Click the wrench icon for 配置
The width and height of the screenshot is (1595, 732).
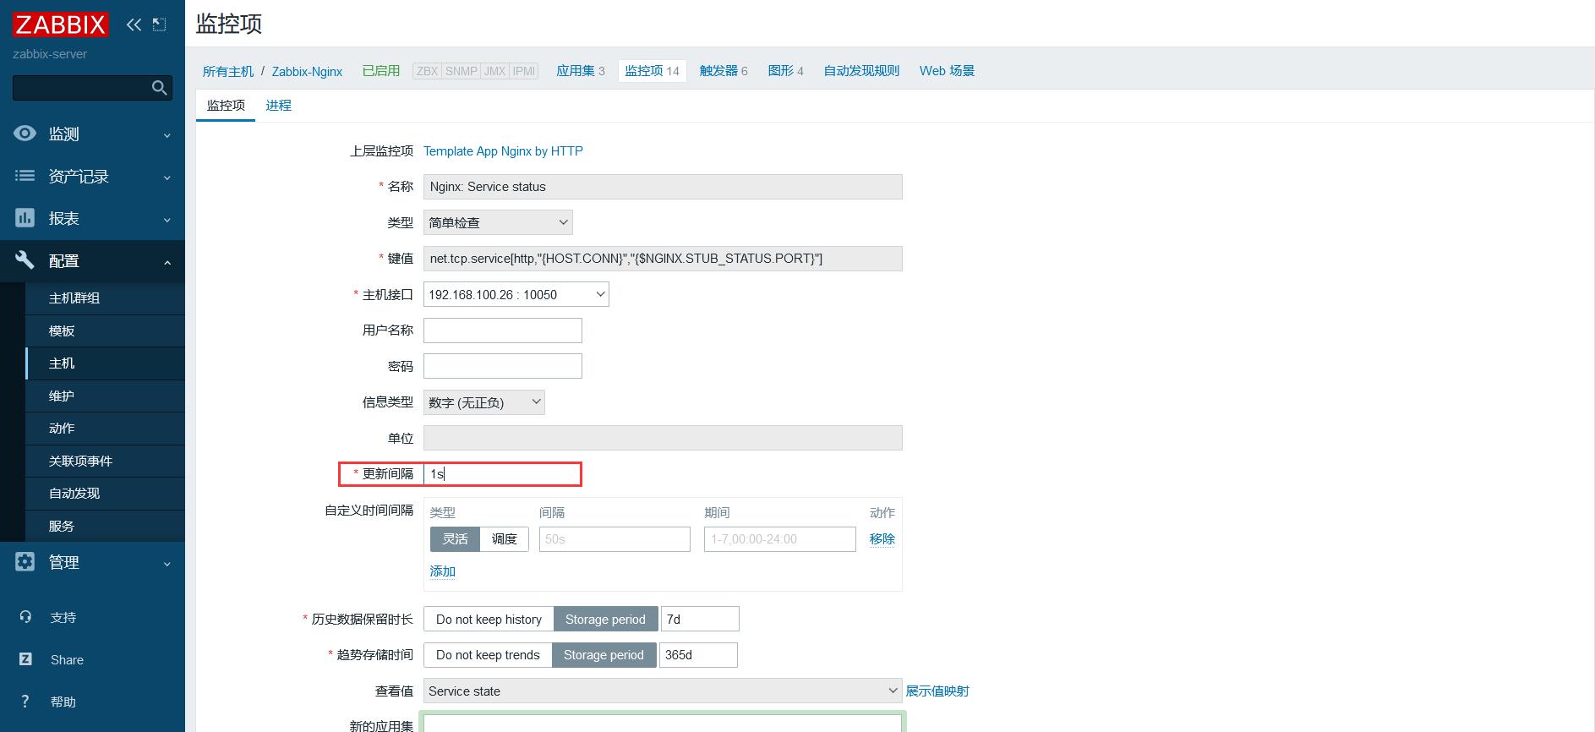tap(25, 260)
